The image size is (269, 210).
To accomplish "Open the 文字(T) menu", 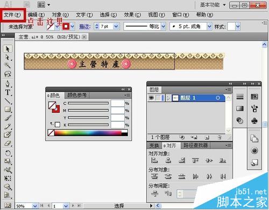I will pyautogui.click(x=84, y=15).
